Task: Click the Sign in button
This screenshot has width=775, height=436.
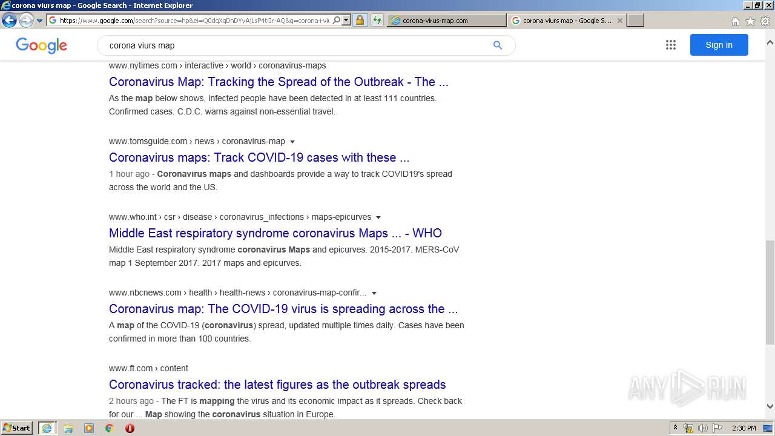Action: click(x=719, y=45)
